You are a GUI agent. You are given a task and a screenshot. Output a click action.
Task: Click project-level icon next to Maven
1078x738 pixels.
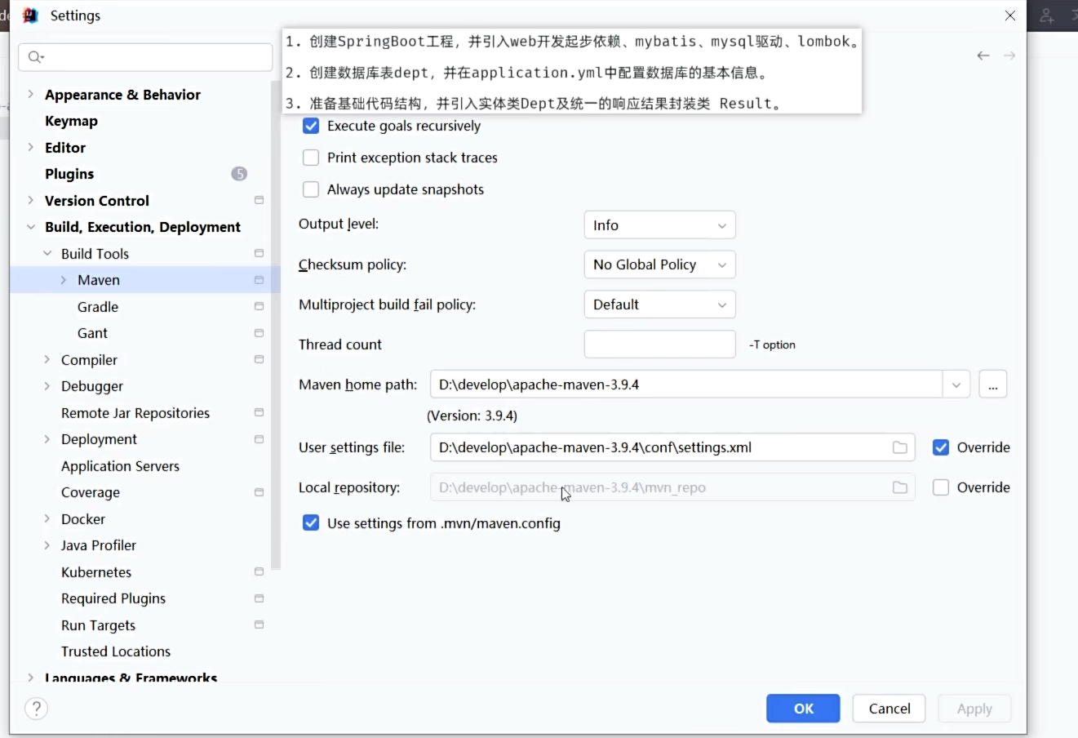pyautogui.click(x=259, y=280)
